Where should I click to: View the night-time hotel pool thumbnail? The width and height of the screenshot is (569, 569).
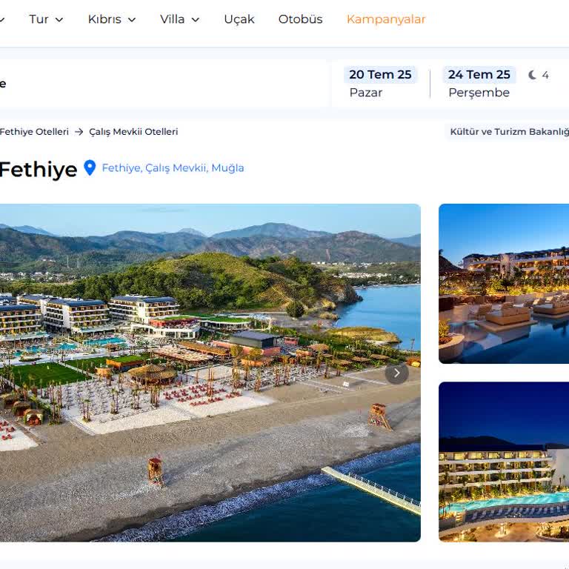[x=504, y=462]
